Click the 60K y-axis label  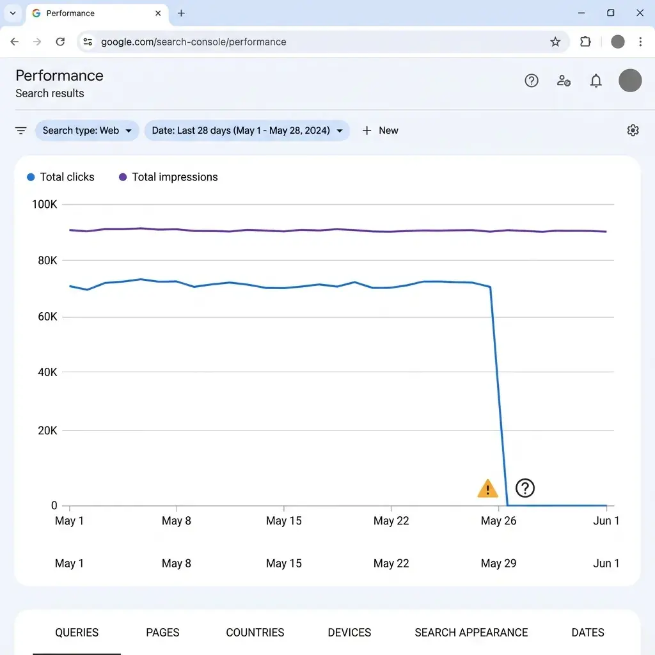tap(47, 317)
